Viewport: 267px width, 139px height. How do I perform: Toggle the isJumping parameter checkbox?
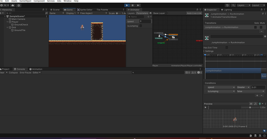click(x=141, y=26)
